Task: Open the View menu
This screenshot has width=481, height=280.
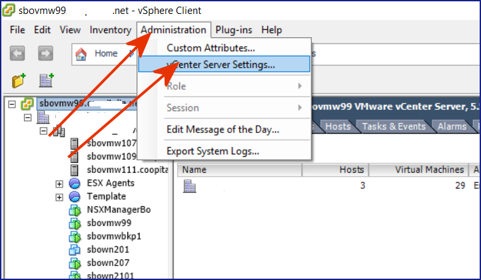Action: coord(70,30)
